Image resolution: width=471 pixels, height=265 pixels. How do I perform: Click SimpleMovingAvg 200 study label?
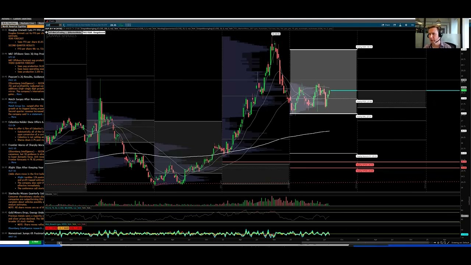pyautogui.click(x=97, y=29)
